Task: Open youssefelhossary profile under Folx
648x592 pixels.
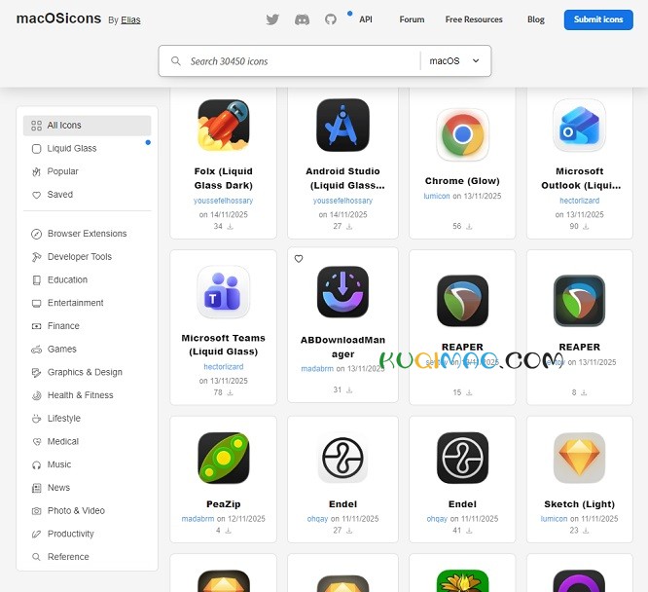Action: (x=223, y=201)
